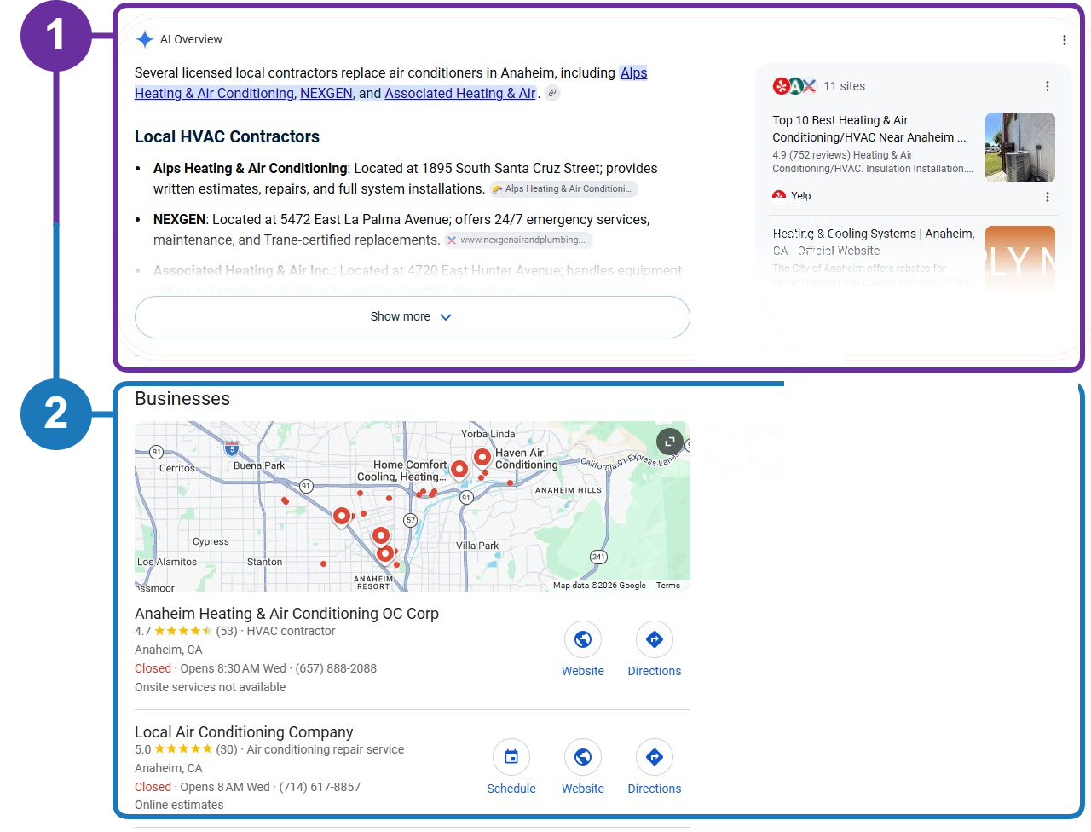
Task: Click the 11 sites label
Action: point(844,86)
